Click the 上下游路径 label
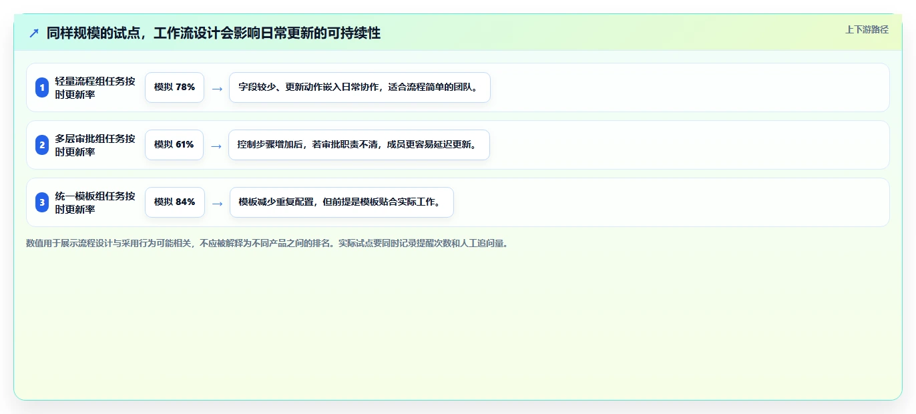Viewport: 916px width, 414px height. pos(867,29)
